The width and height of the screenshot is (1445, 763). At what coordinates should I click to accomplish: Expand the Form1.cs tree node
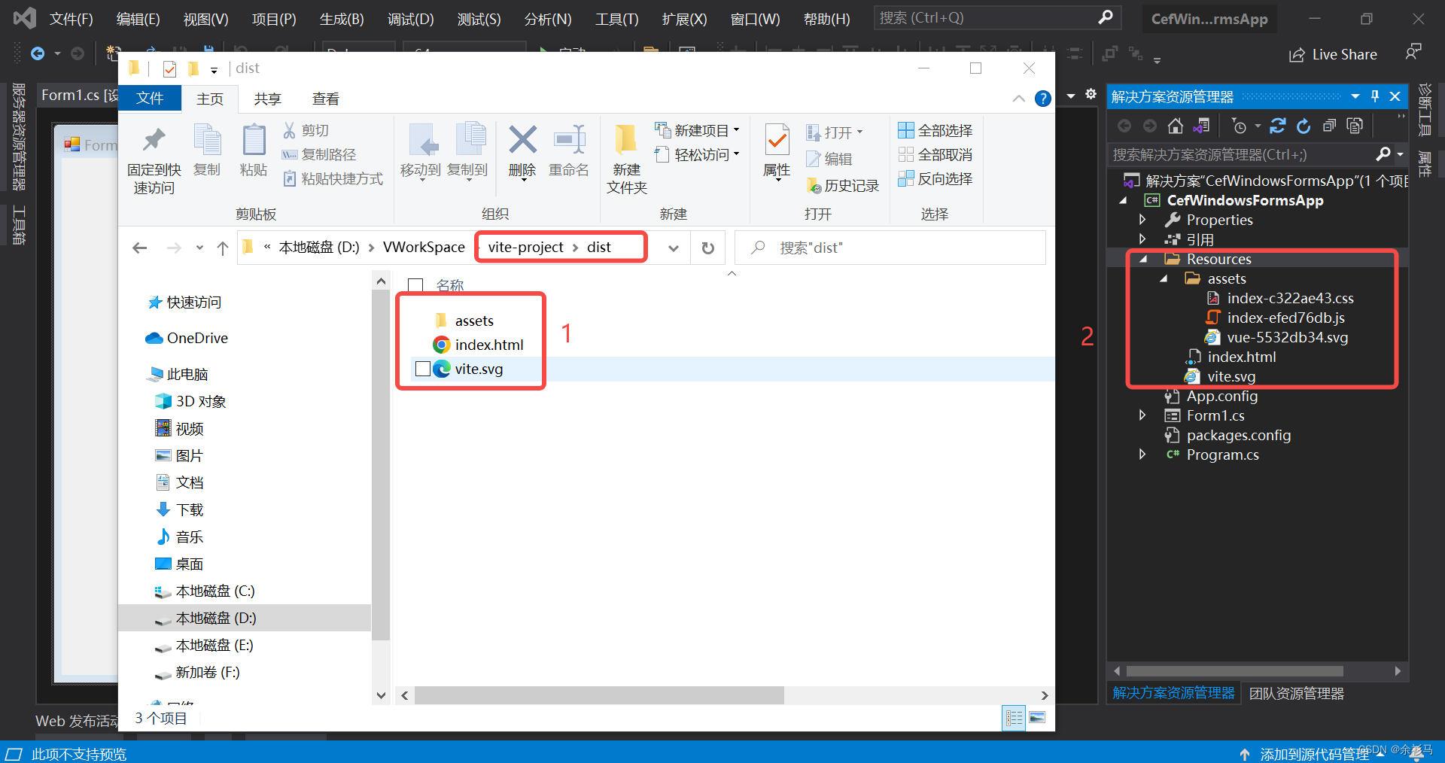[1142, 415]
